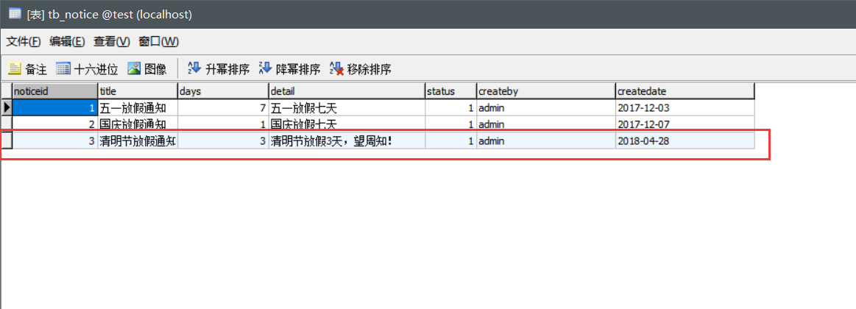Click the 图像 image icon
Viewport: 856px width, 309px height.
pos(134,68)
